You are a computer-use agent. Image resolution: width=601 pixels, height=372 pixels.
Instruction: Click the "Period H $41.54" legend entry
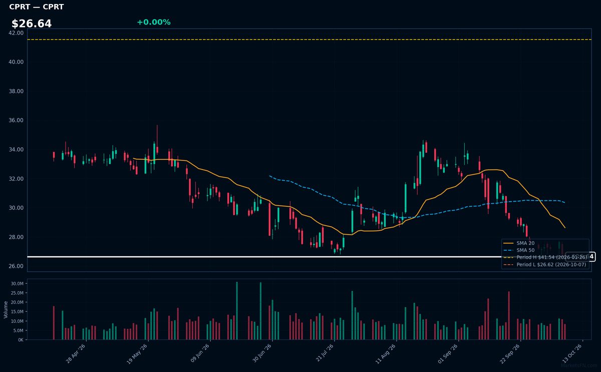click(545, 257)
